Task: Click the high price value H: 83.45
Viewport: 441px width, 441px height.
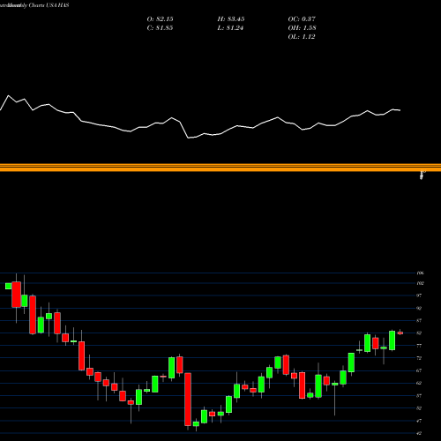Action: click(231, 19)
